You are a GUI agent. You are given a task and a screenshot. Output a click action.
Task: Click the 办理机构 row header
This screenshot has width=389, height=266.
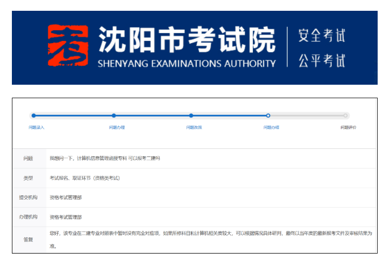[x=28, y=217]
